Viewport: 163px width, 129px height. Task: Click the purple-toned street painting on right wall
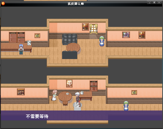[x=126, y=35]
